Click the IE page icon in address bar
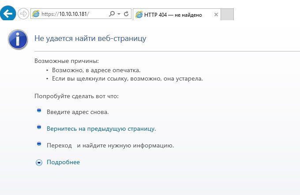 [x=36, y=14]
